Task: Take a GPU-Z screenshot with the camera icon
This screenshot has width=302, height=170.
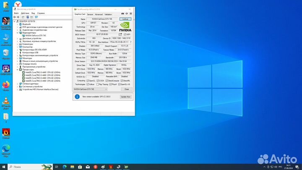Action: pos(122,14)
